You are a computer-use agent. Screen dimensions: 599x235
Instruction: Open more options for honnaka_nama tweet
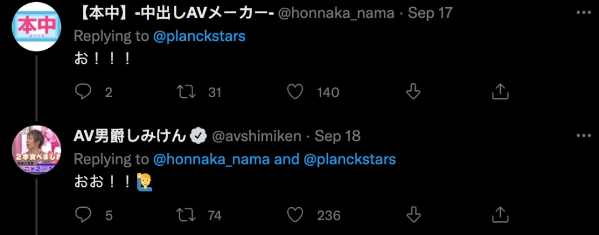tap(583, 12)
